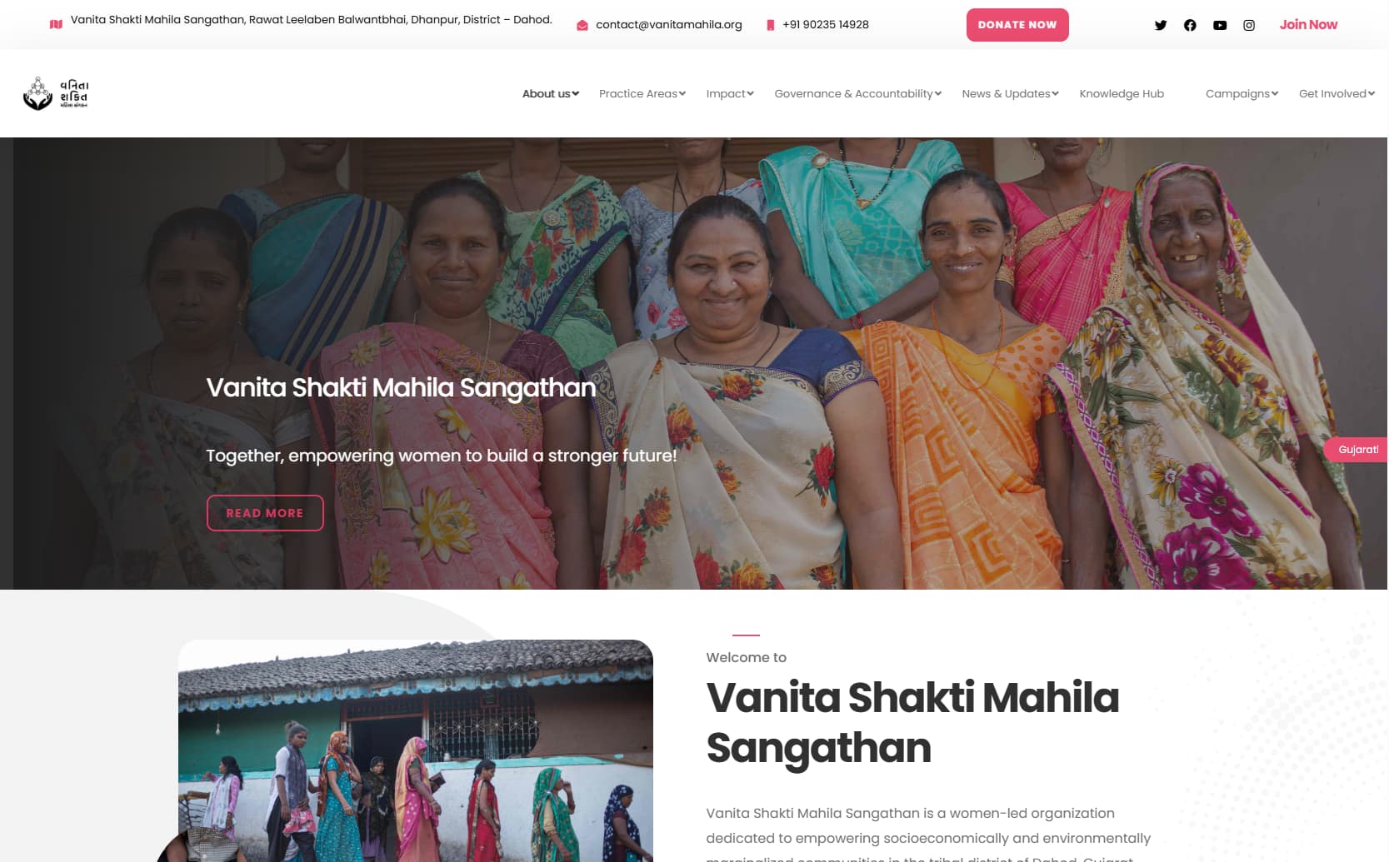Image resolution: width=1389 pixels, height=862 pixels.
Task: Expand the Practice Areas dropdown
Action: [x=642, y=93]
